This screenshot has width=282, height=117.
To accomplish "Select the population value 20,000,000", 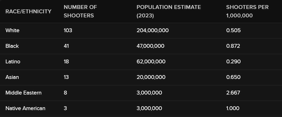I will [x=151, y=77].
